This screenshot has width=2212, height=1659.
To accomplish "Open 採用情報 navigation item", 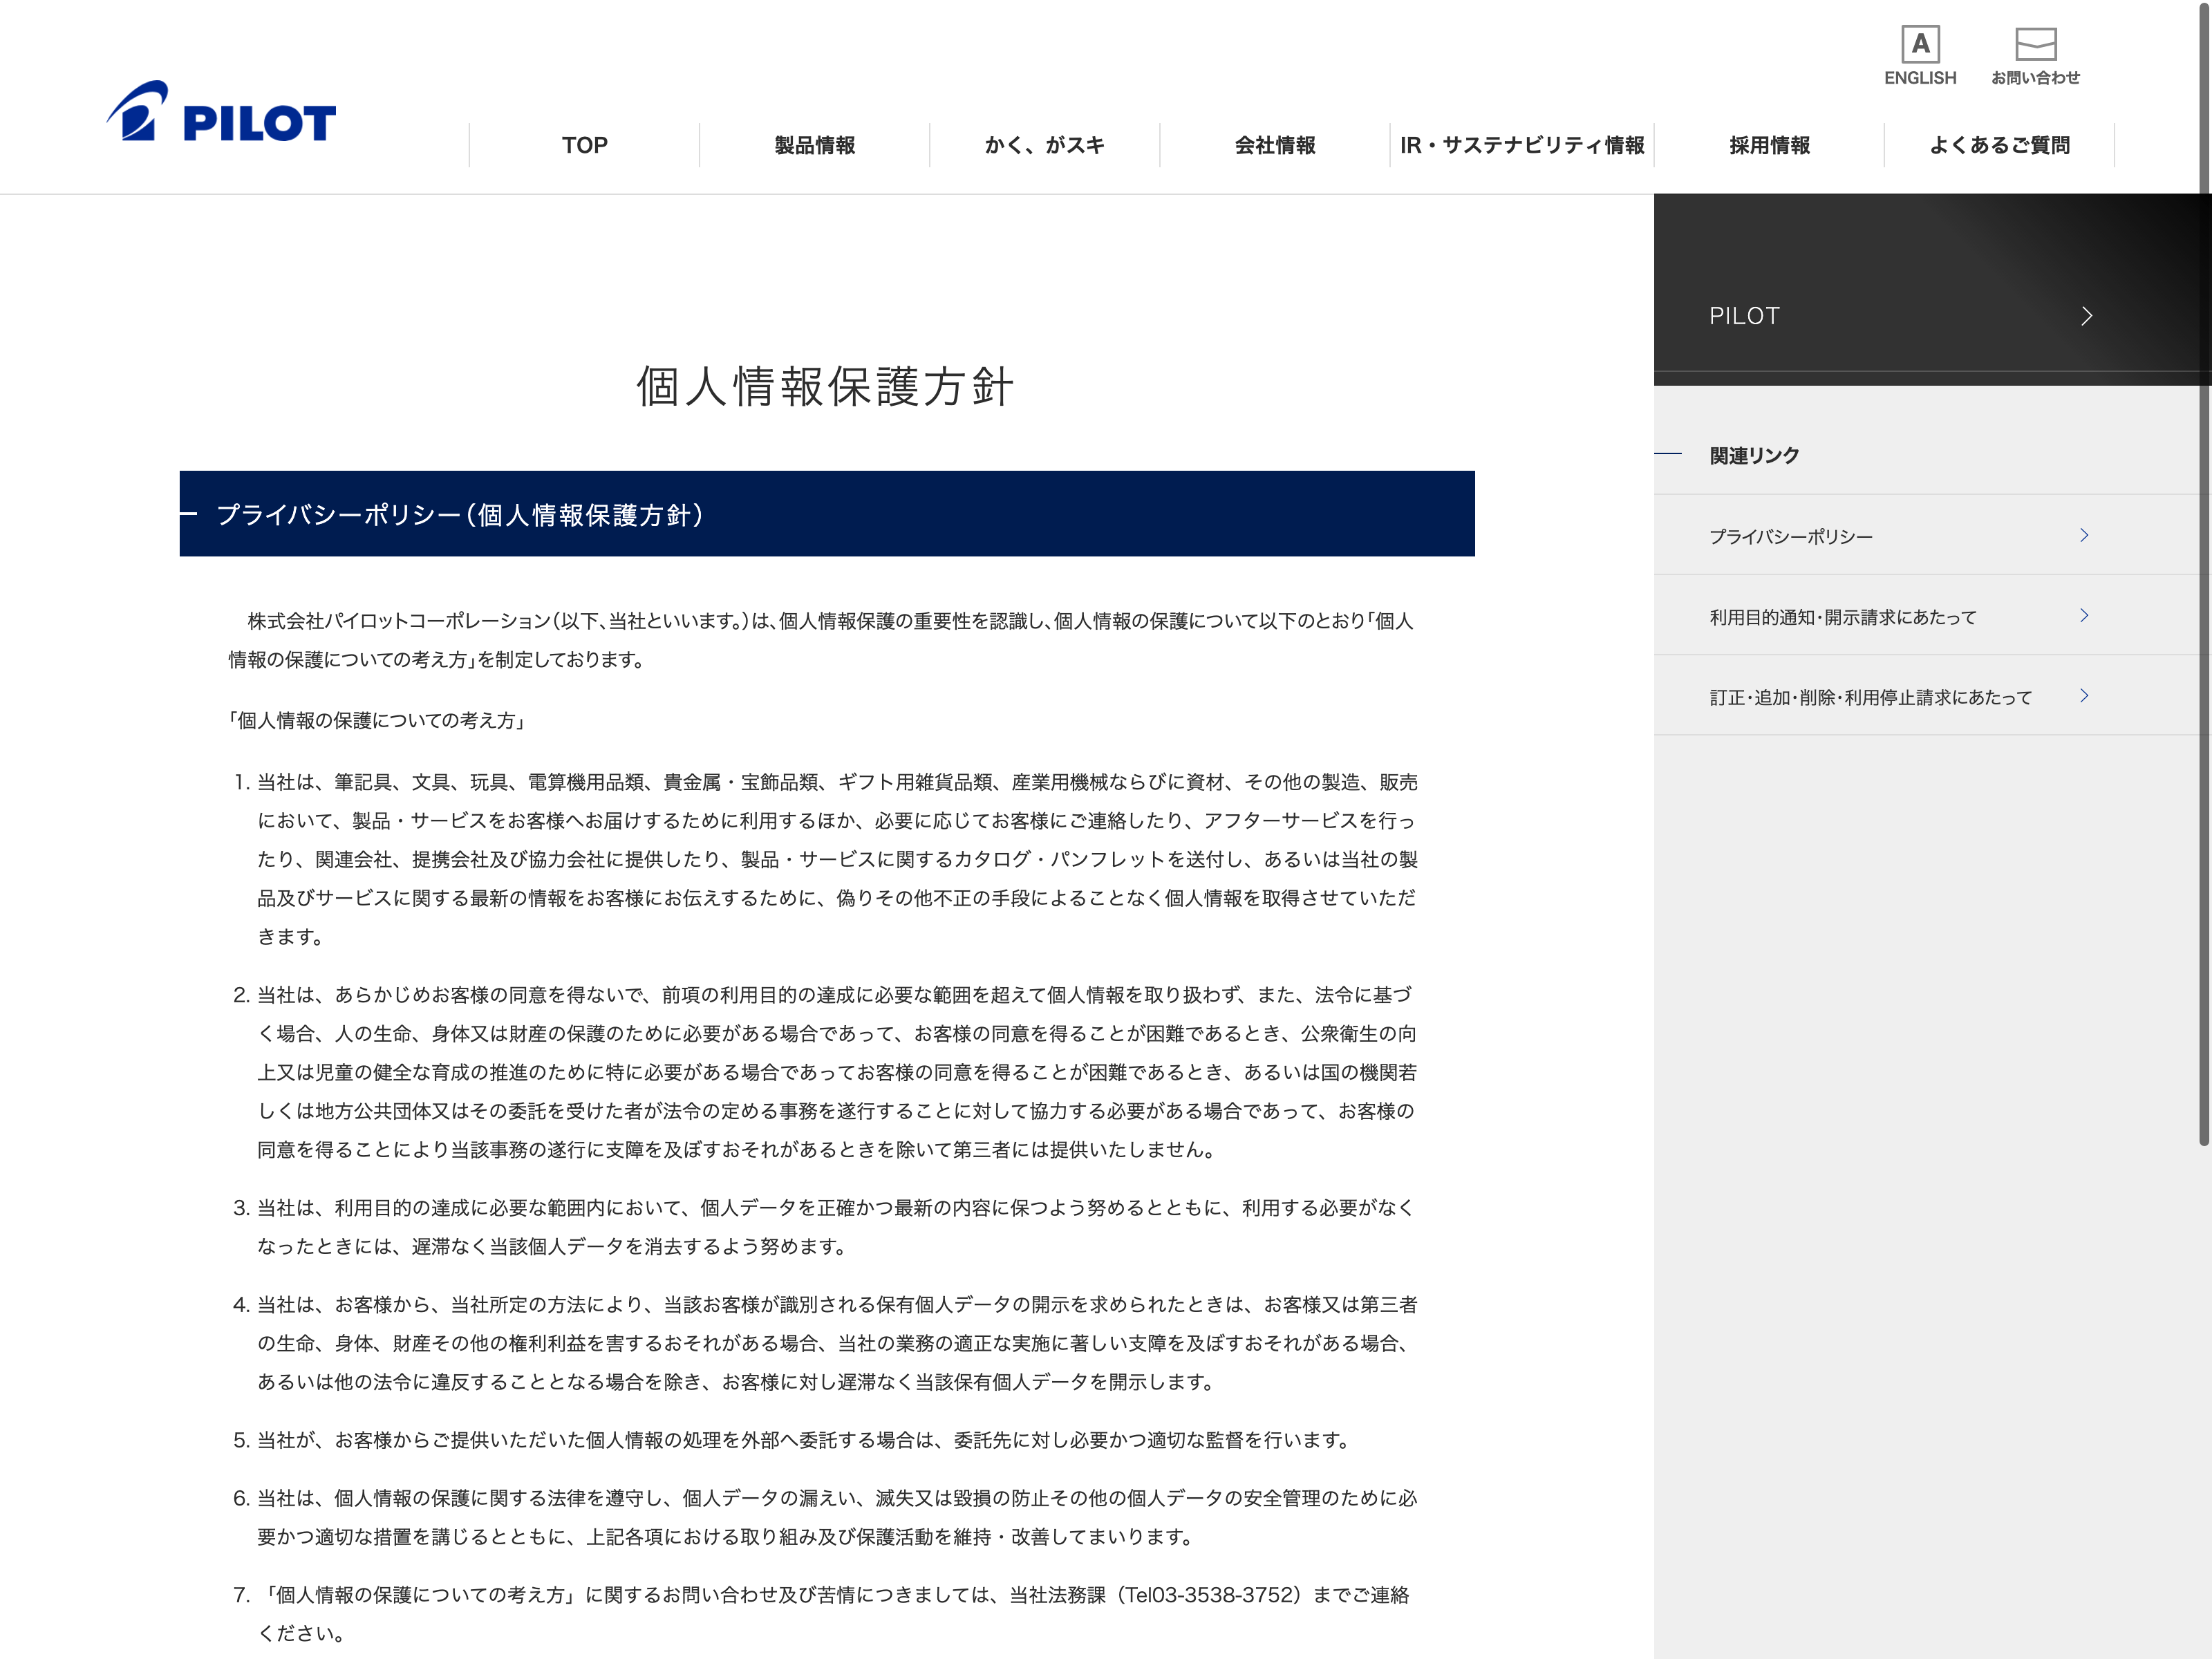I will pos(1769,145).
